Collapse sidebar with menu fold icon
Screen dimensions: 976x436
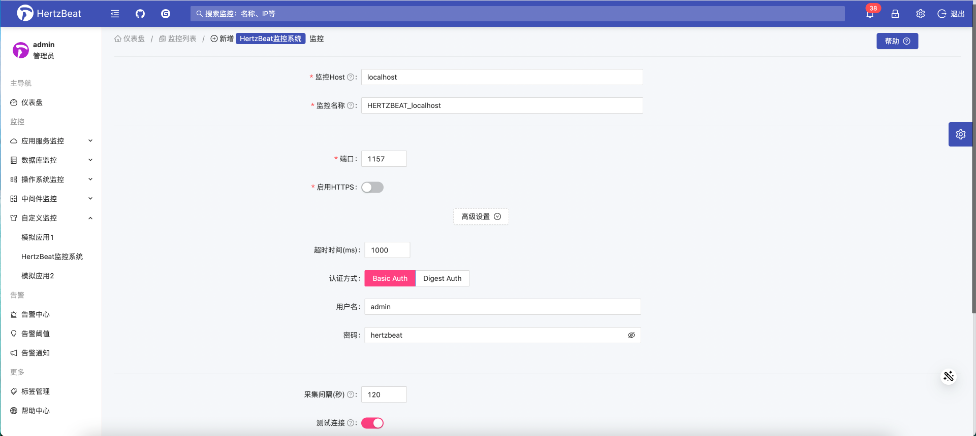(115, 14)
